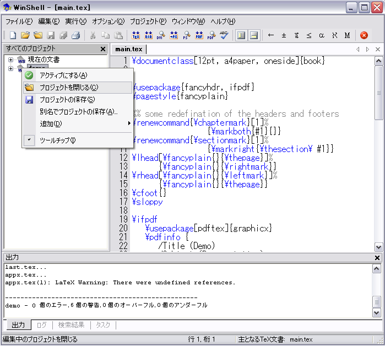Choose アクティブにする(A) in the context menu

(x=78, y=75)
